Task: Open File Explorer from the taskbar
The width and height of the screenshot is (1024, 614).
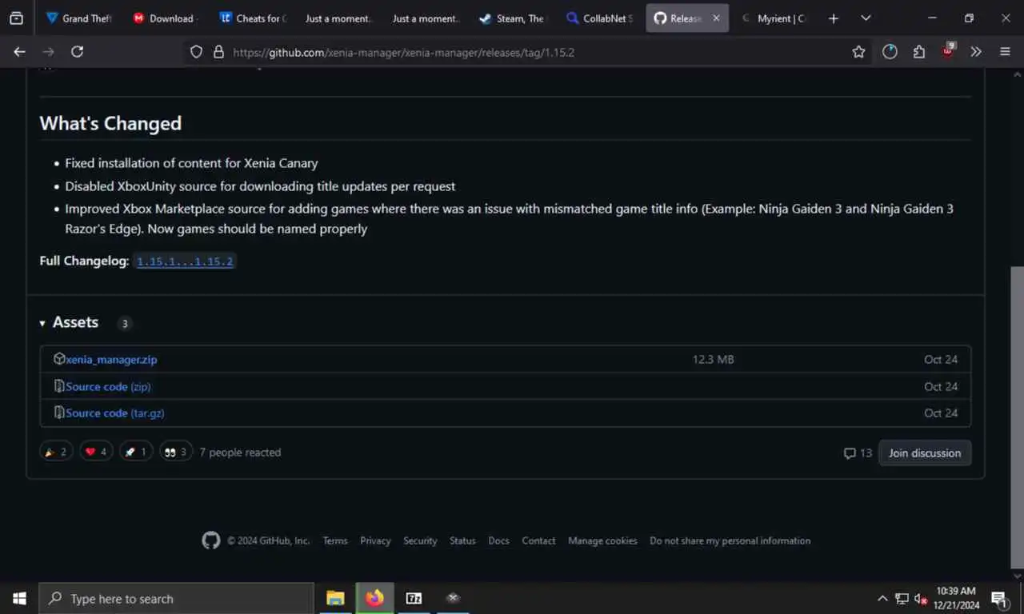Action: [x=335, y=598]
